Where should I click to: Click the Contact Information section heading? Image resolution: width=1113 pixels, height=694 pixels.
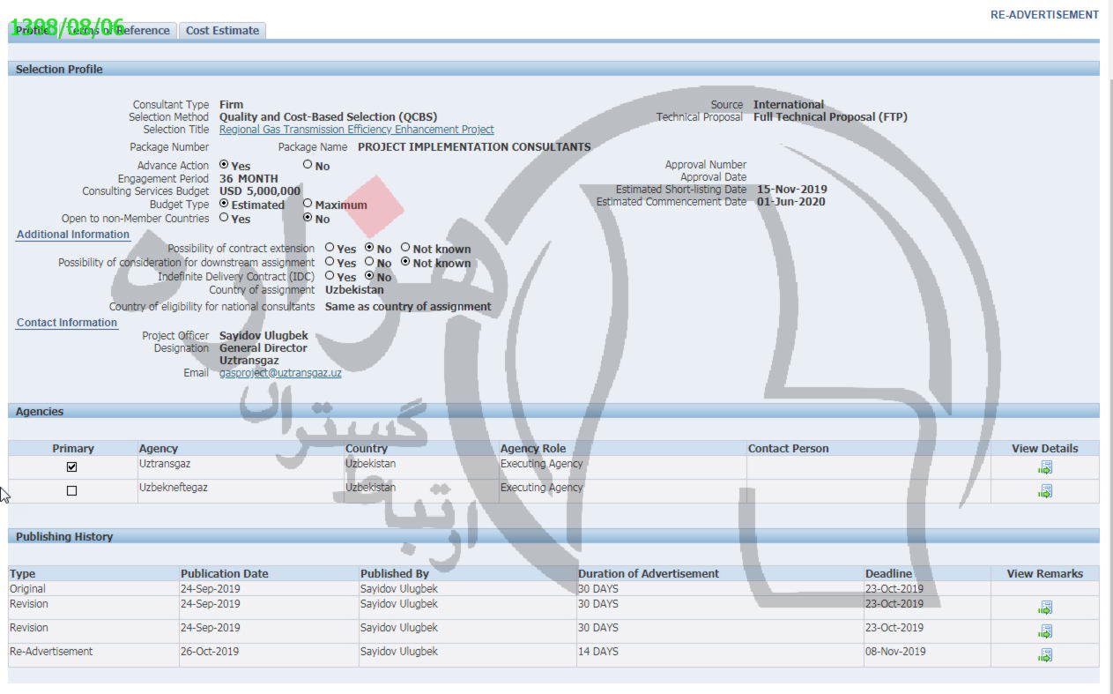click(67, 323)
